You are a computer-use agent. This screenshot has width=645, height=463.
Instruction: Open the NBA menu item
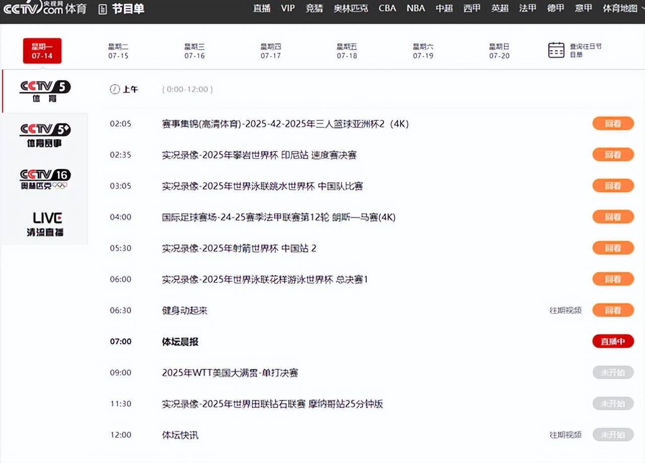416,8
